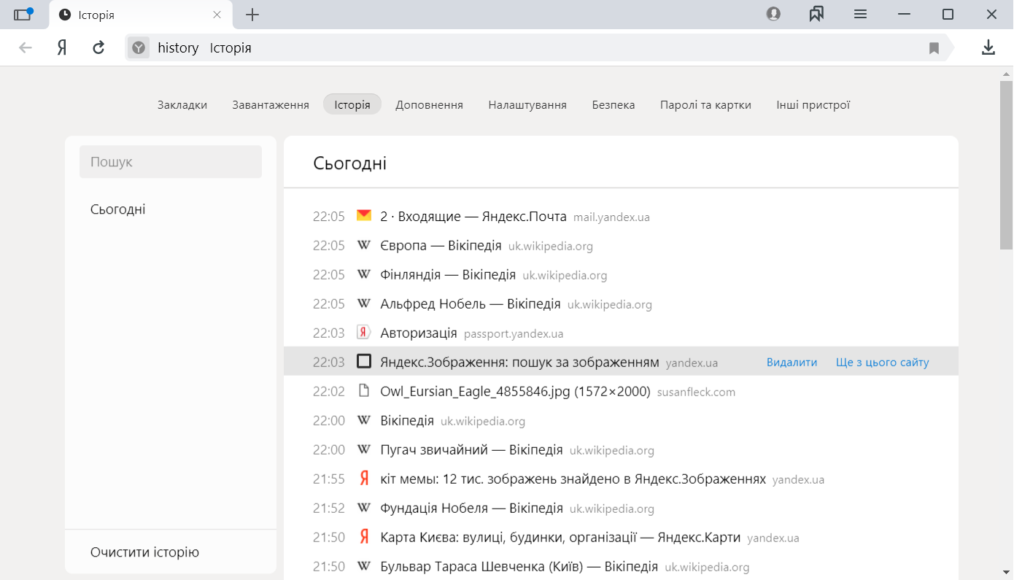1014x580 pixels.
Task: Open the browser hamburger menu
Action: pyautogui.click(x=861, y=14)
